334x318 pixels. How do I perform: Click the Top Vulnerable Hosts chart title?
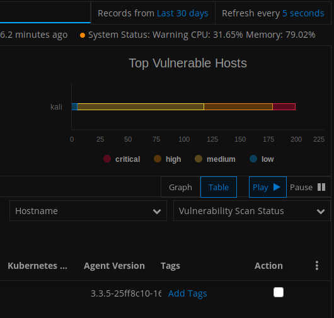pos(188,63)
